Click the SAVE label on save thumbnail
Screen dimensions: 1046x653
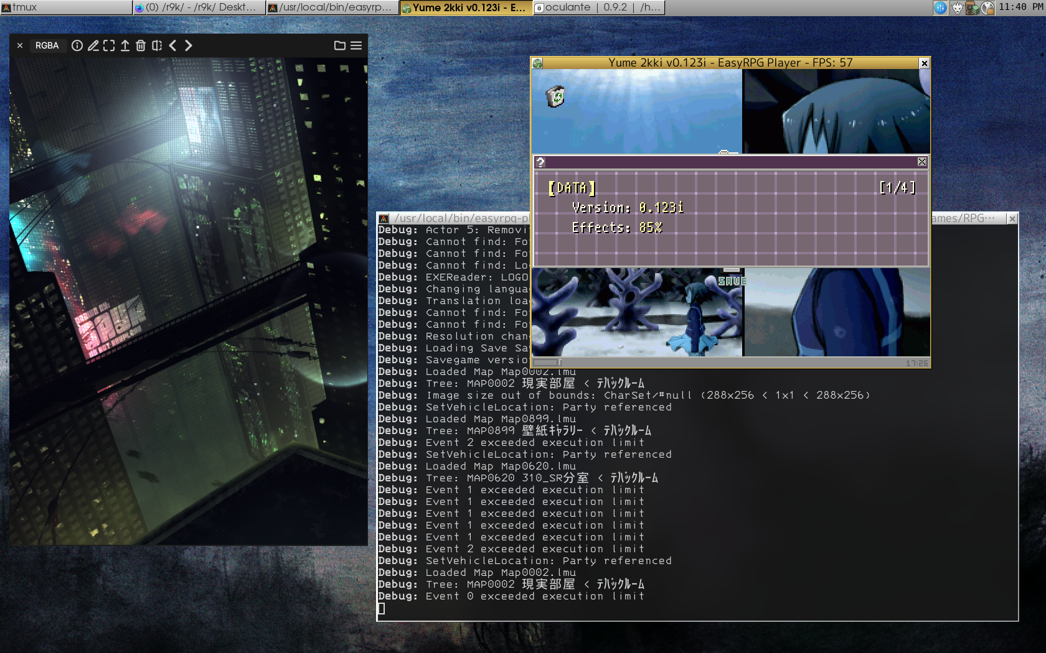click(732, 281)
